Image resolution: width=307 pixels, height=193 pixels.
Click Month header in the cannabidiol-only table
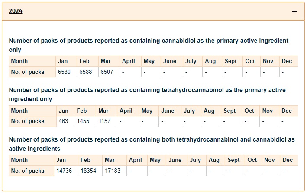pyautogui.click(x=19, y=61)
